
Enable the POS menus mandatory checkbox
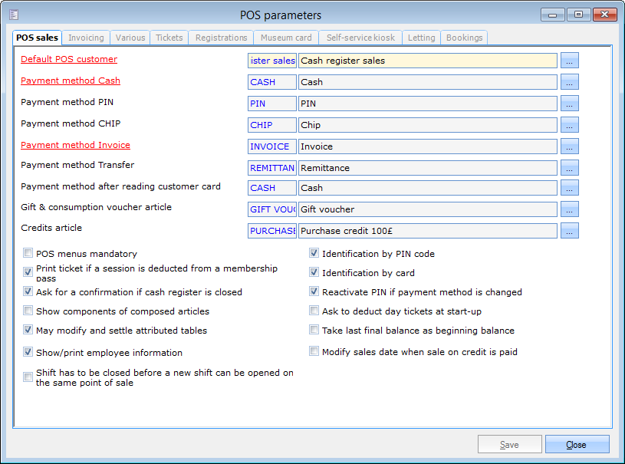pyautogui.click(x=28, y=254)
